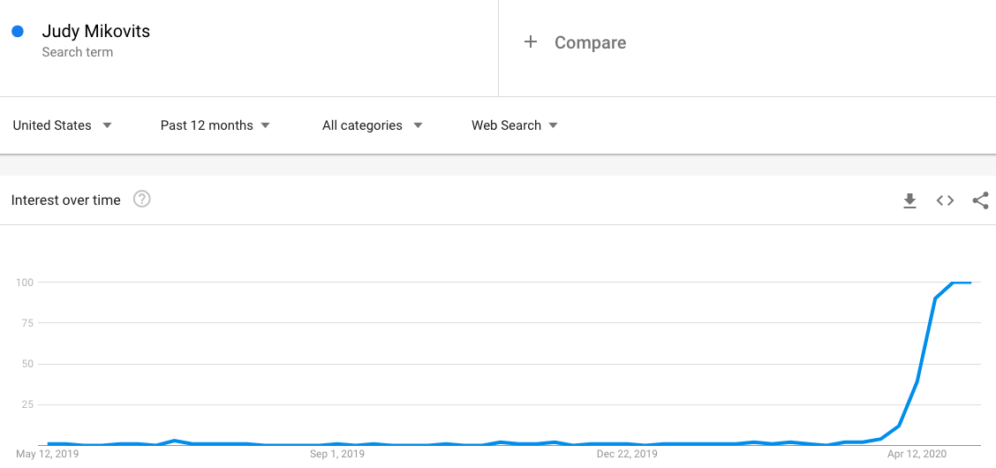The width and height of the screenshot is (996, 468).
Task: Click the plus icon beside Compare
Action: tap(531, 42)
